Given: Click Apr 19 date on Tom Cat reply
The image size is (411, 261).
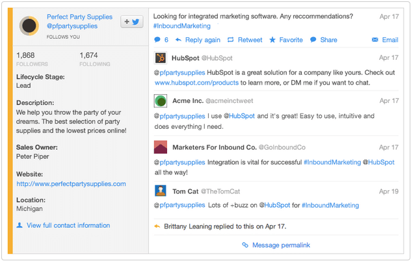Looking at the screenshot, I should (389, 191).
